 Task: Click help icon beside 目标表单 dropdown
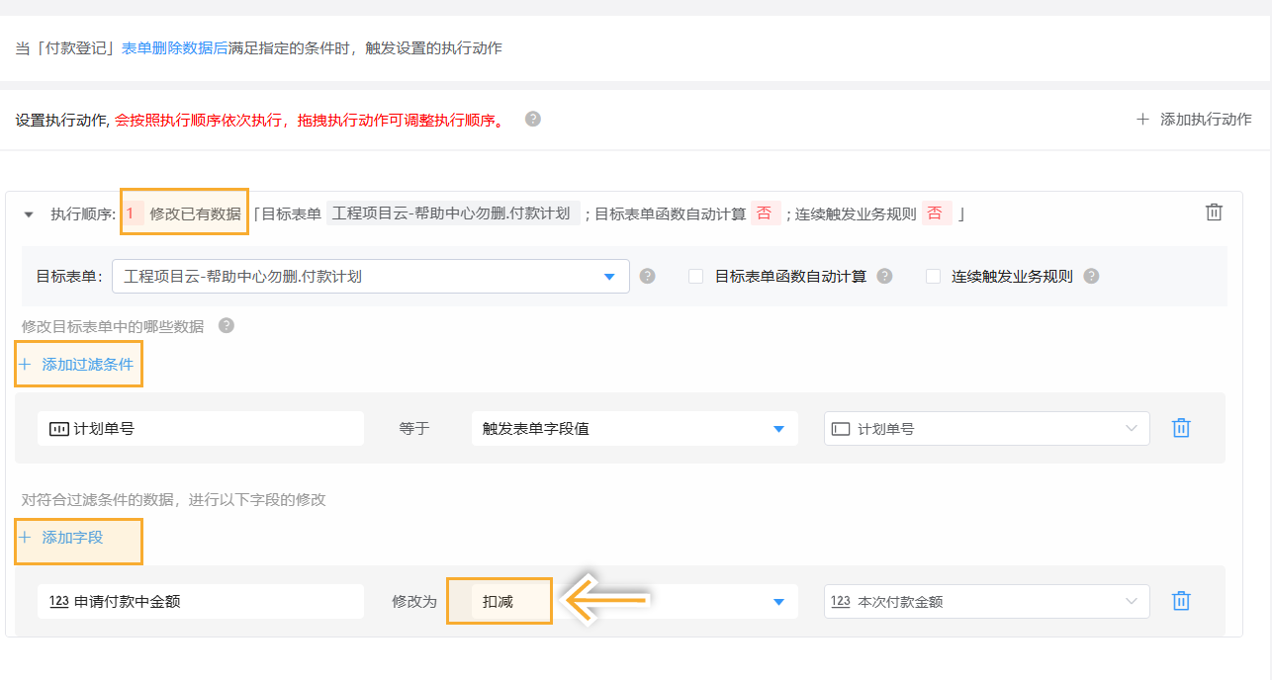[647, 277]
